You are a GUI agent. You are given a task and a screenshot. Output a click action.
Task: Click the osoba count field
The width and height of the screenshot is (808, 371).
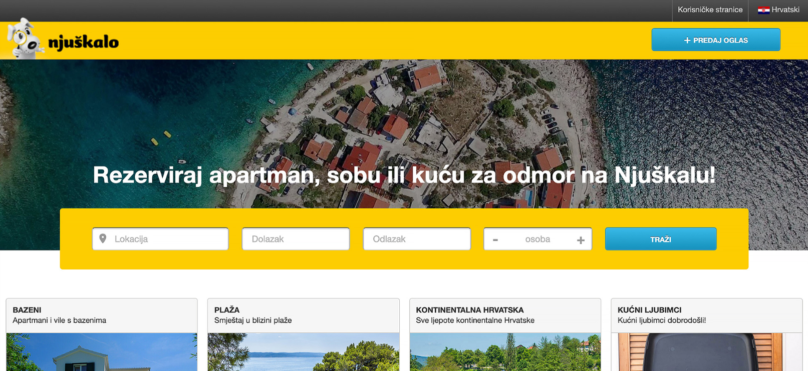pyautogui.click(x=537, y=239)
